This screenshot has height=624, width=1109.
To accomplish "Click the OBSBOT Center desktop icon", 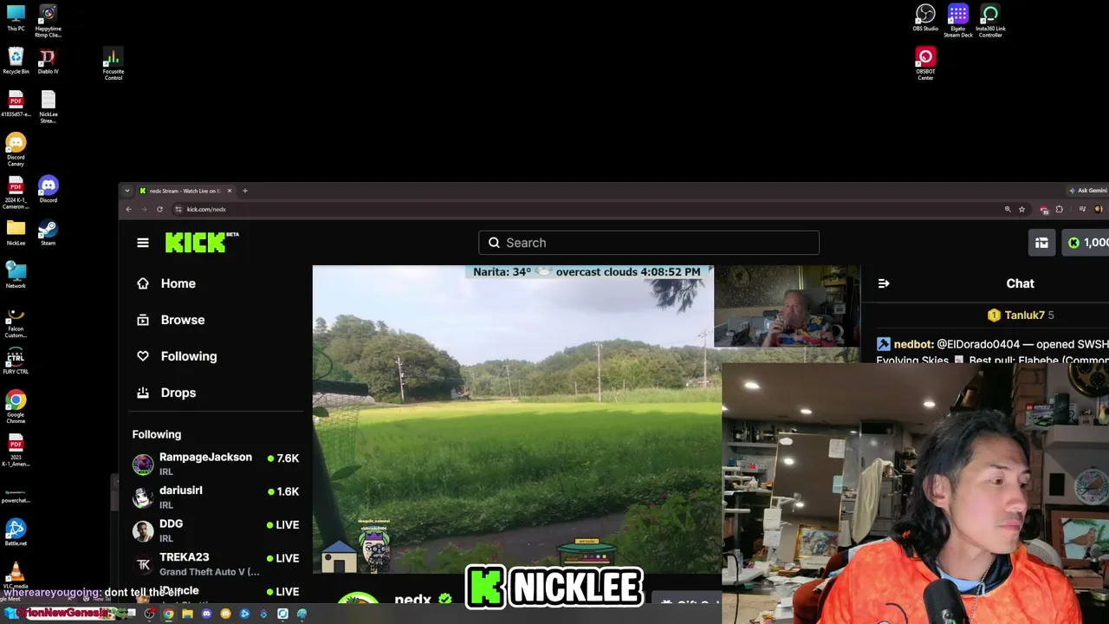I will pyautogui.click(x=925, y=64).
